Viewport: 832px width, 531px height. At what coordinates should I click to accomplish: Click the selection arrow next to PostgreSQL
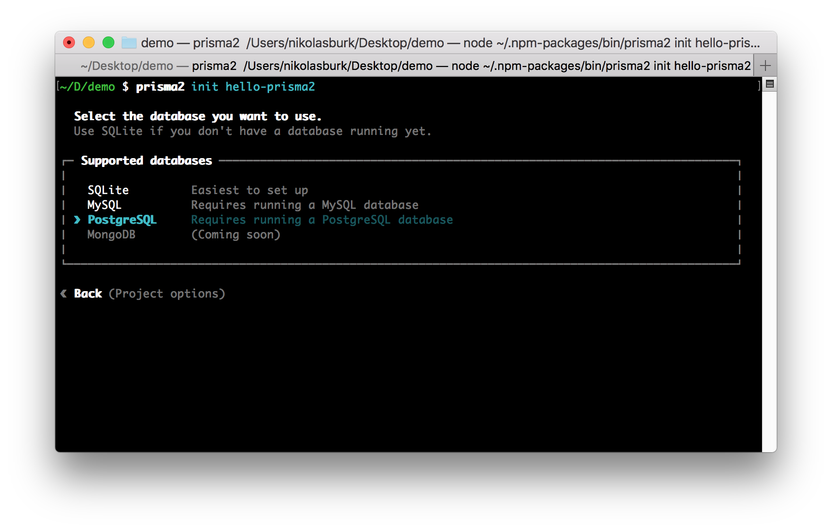[x=77, y=220]
